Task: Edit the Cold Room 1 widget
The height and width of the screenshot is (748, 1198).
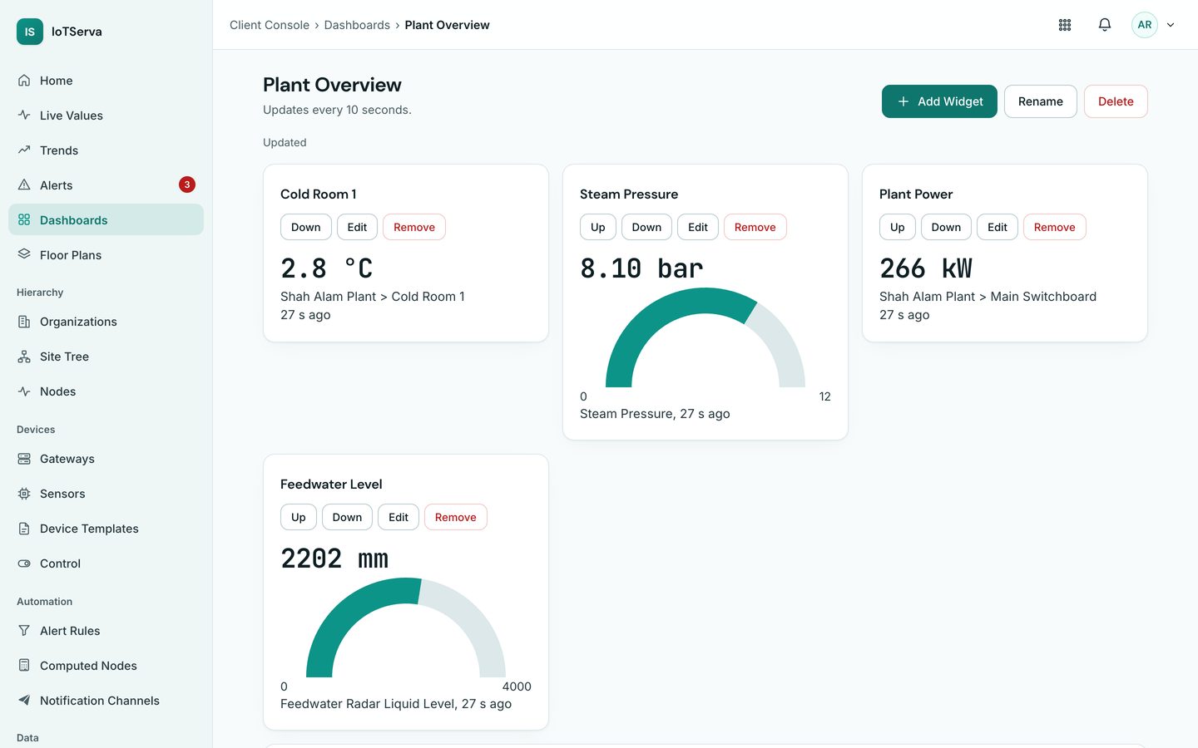Action: [x=357, y=227]
